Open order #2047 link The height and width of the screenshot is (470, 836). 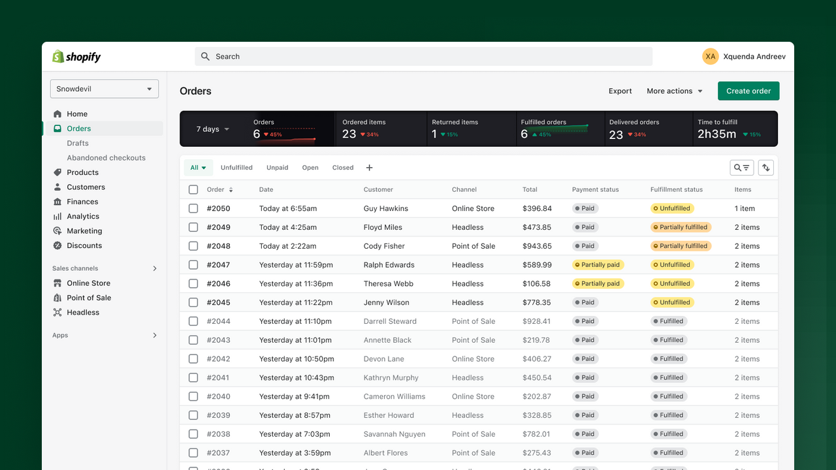point(219,265)
